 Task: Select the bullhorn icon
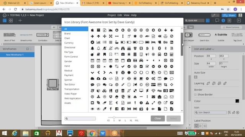point(147,54)
